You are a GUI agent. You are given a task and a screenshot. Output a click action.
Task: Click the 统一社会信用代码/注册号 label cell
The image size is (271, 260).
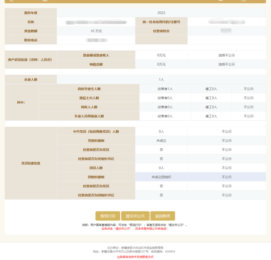161,22
